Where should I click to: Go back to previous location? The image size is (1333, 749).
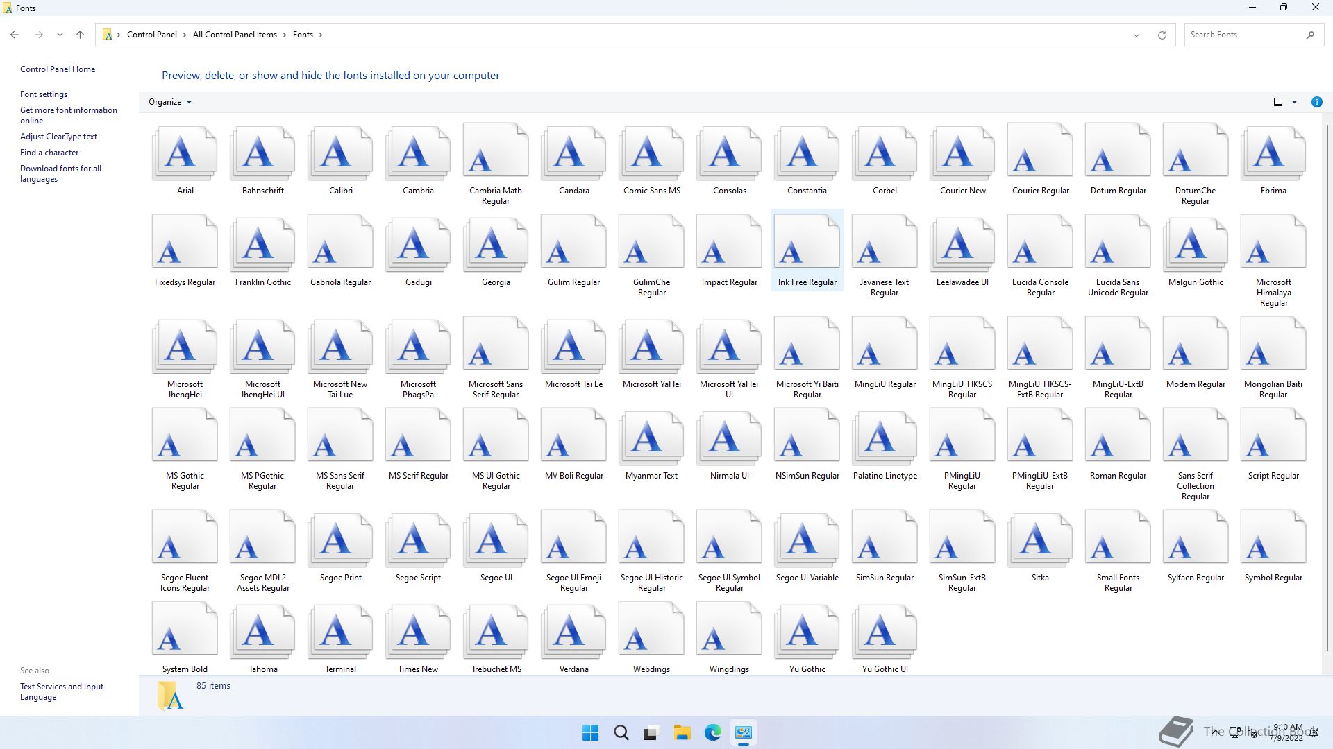[x=15, y=35]
